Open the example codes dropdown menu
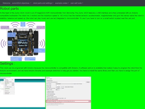Viewport: 145px width, 109px height. (x=62, y=3)
